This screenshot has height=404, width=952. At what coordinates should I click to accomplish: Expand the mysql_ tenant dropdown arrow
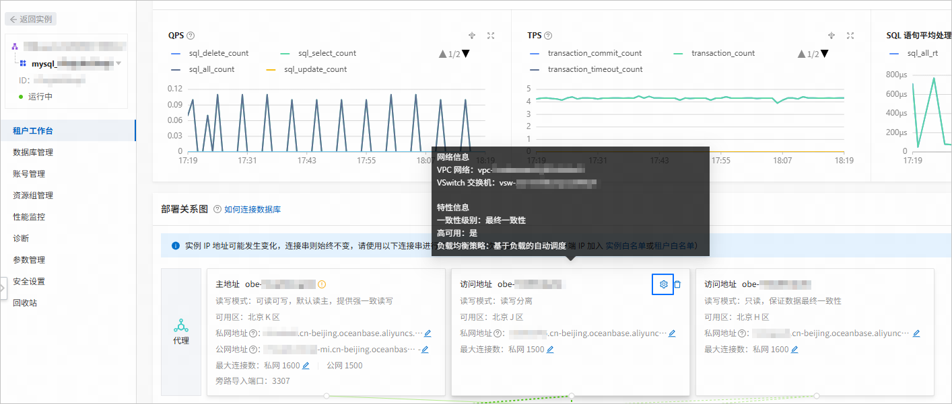pyautogui.click(x=119, y=63)
